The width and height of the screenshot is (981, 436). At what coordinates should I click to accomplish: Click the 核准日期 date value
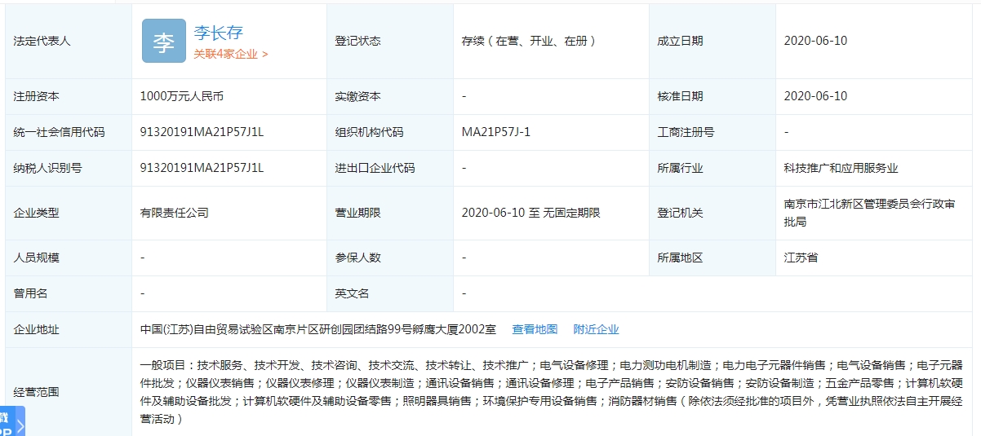tap(815, 96)
